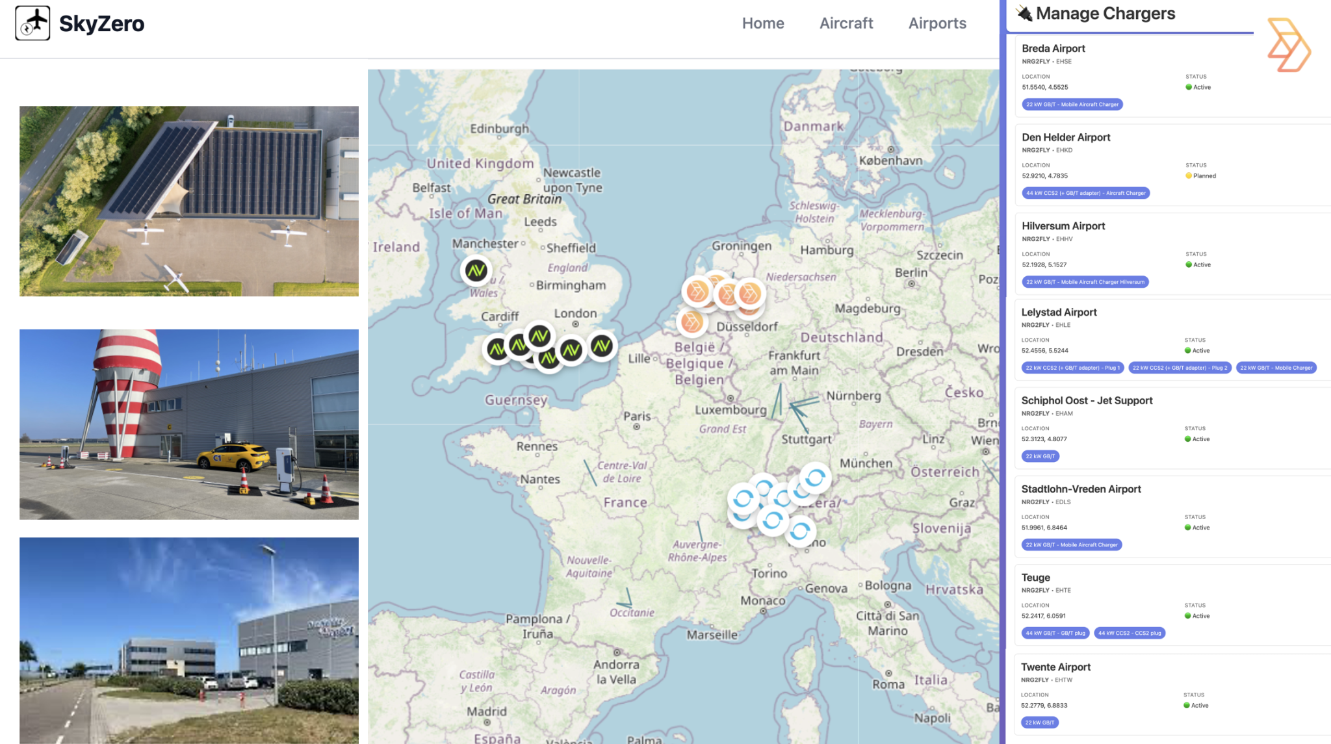
Task: Click the yellow Planned dot for Den Helder
Action: [x=1189, y=175]
